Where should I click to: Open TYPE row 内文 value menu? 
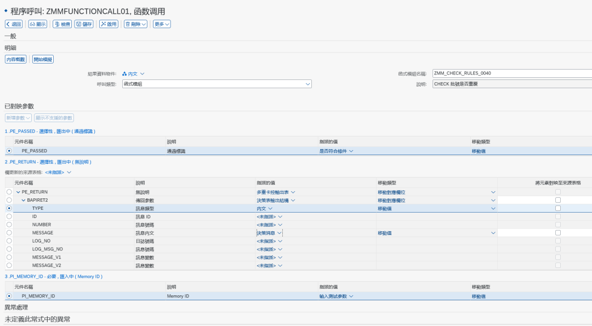[264, 209]
